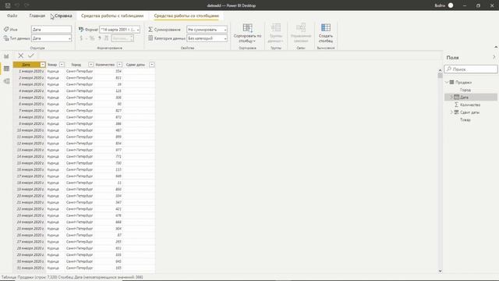Screen dimensions: 499x281
Task: Click the cell 15 января 2020 г.
Action: pos(30,163)
